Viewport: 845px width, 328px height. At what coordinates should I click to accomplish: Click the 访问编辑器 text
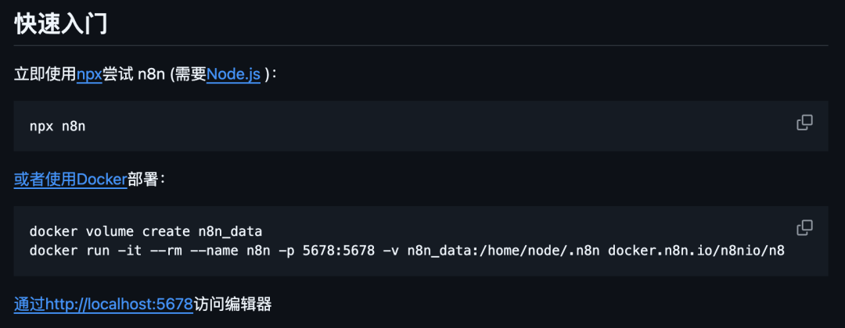coord(232,305)
